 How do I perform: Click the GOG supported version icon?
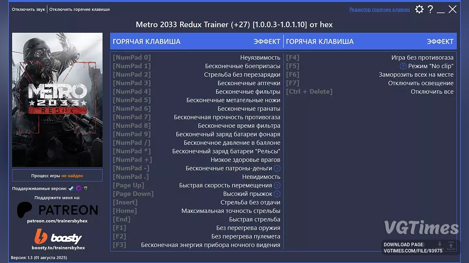click(x=79, y=188)
